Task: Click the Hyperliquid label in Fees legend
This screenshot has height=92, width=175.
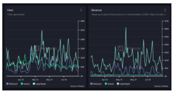Action: tap(41, 84)
